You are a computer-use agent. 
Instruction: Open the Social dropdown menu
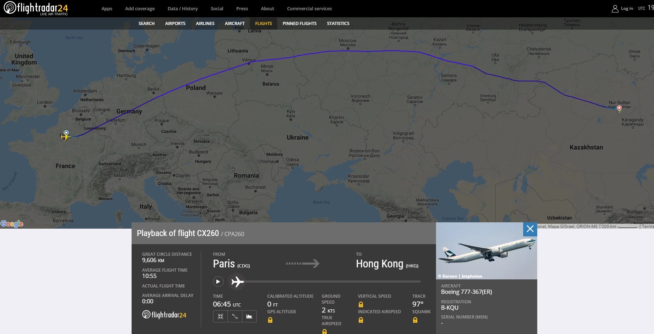tap(217, 8)
